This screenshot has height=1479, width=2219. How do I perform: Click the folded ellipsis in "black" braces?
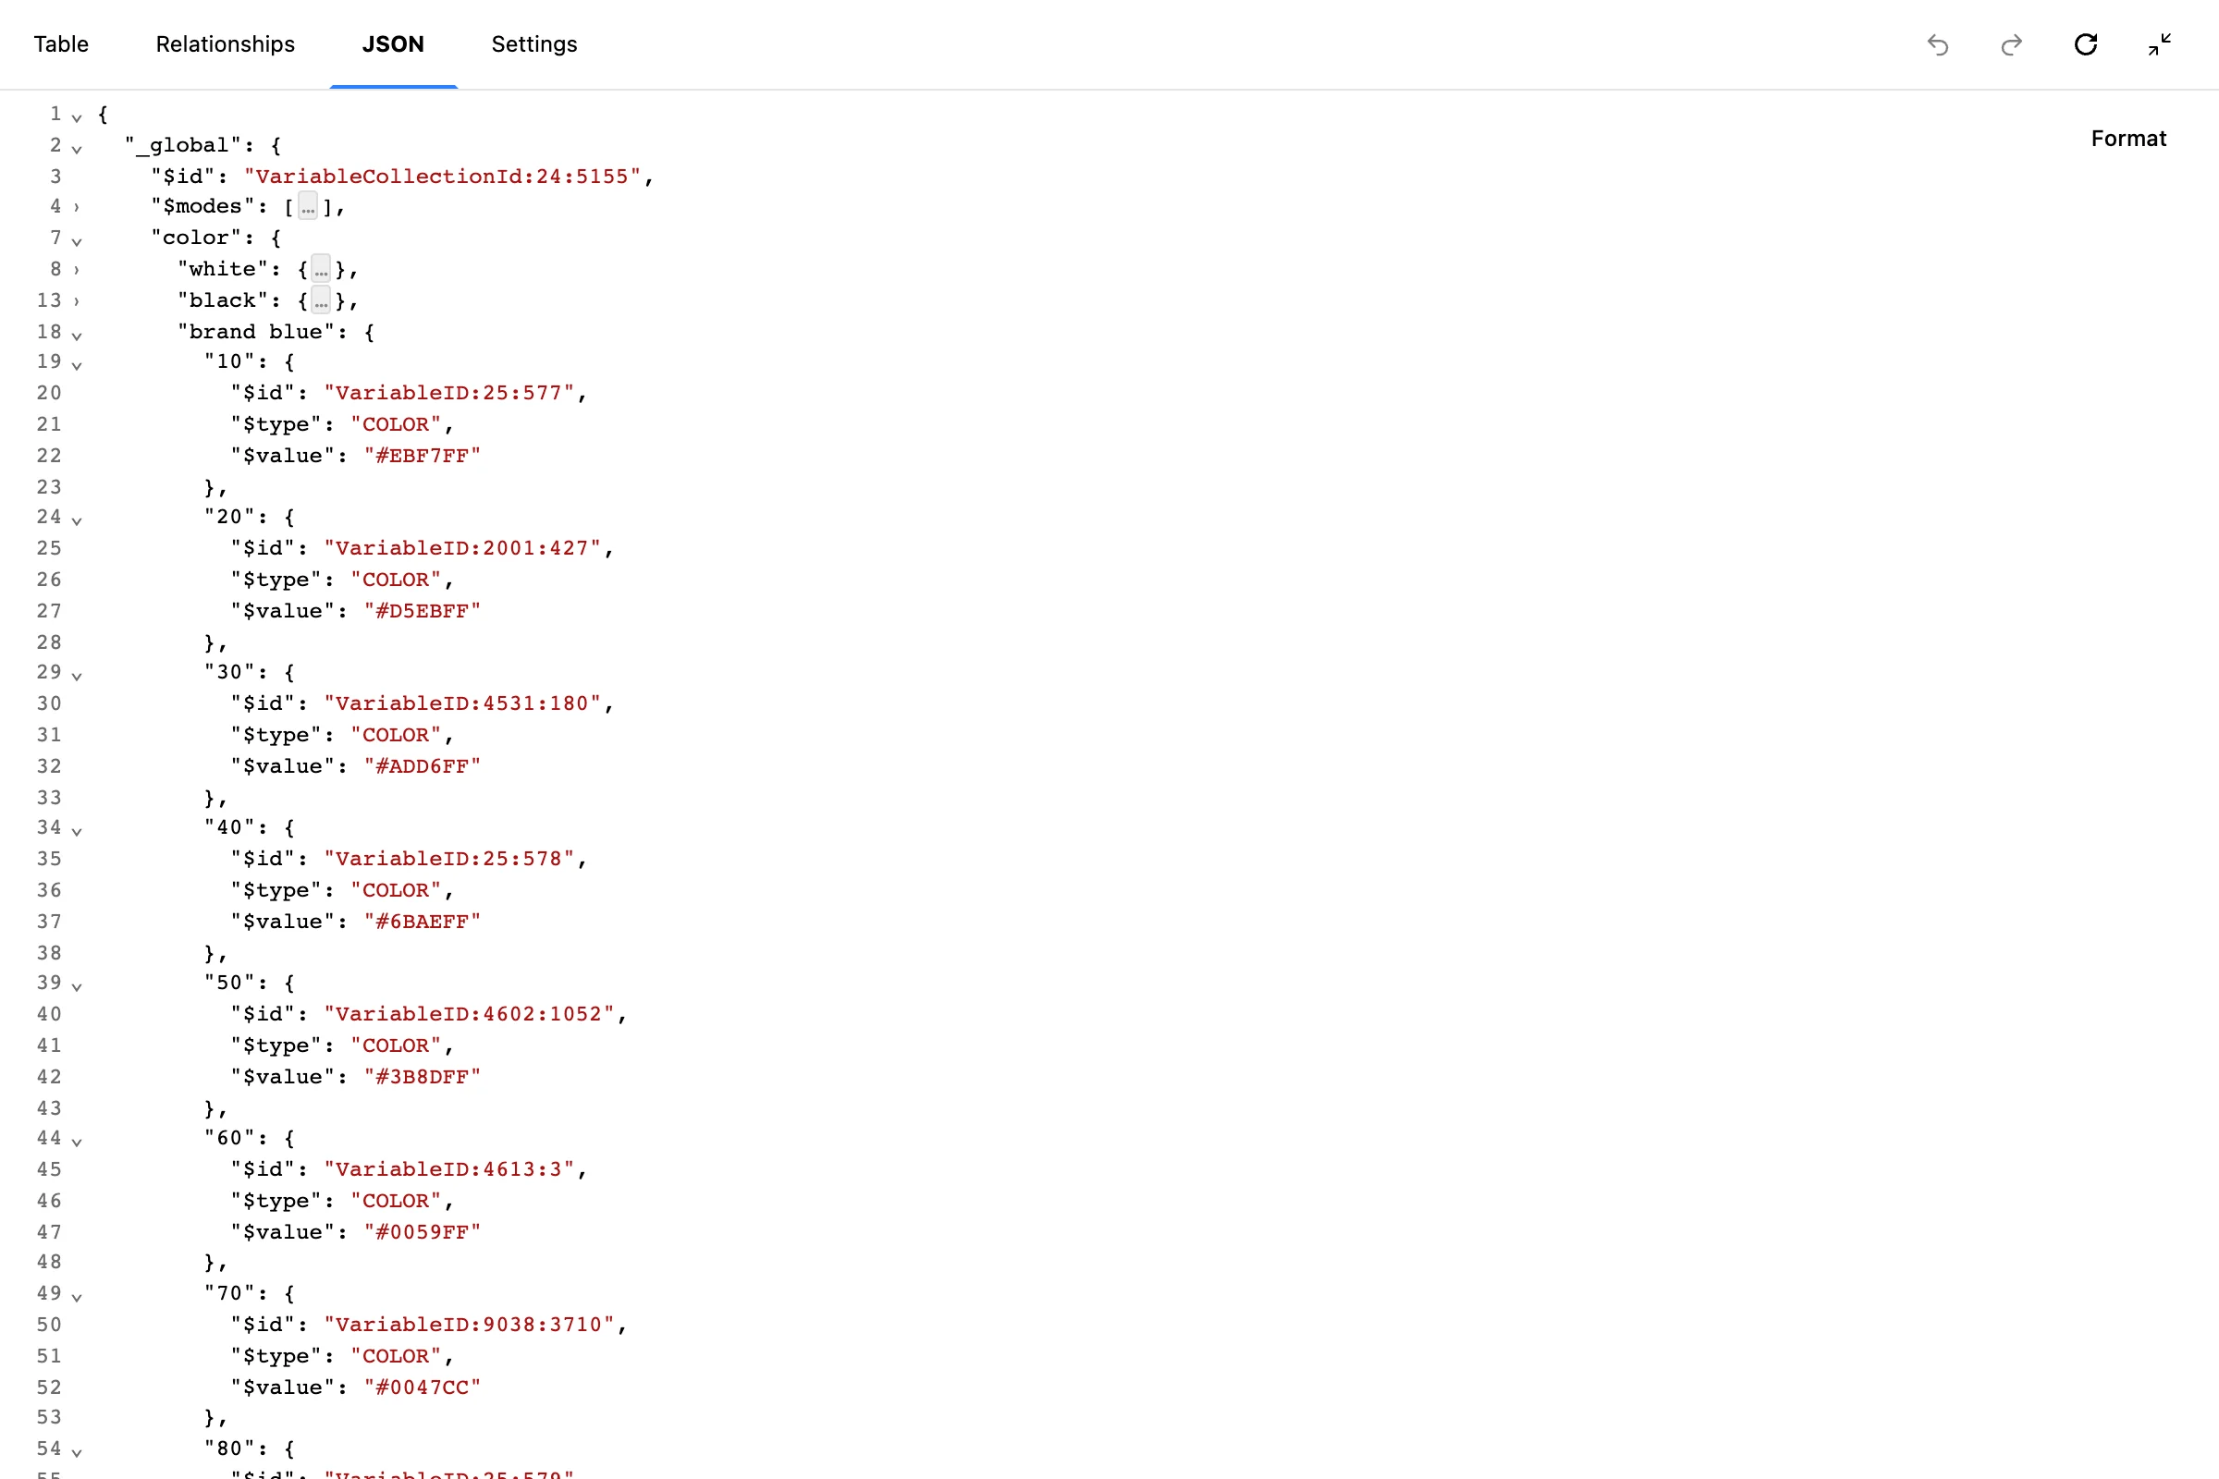322,301
